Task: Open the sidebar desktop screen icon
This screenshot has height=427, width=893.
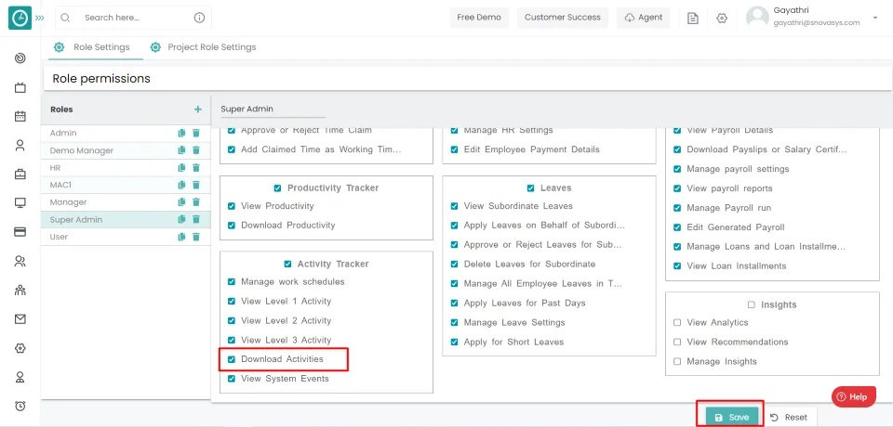Action: tap(20, 203)
